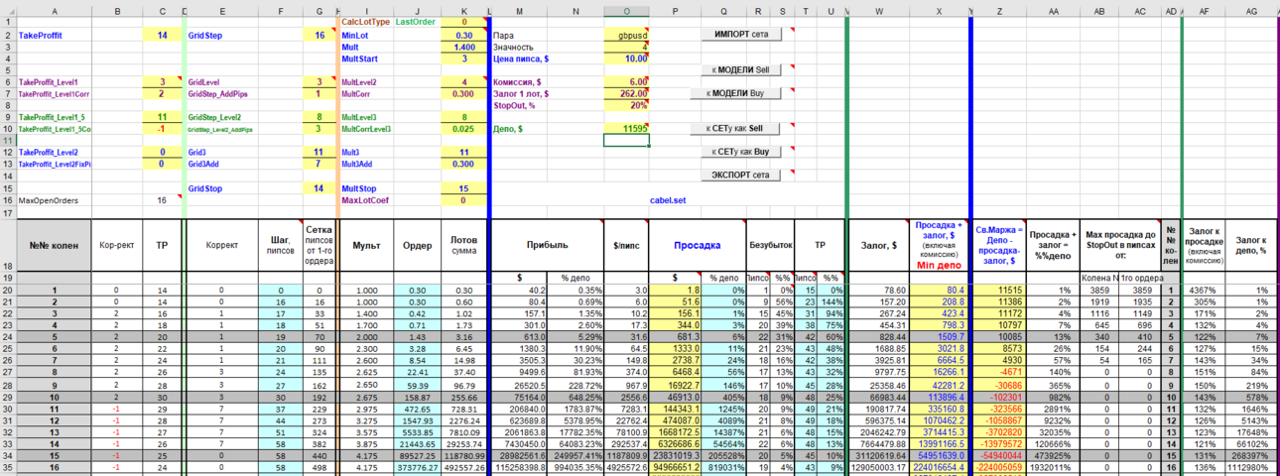Select column X header
This screenshot has width=1280, height=476.
[x=939, y=10]
